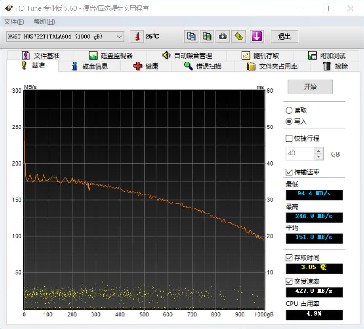Click the benchmark graph area
364x329 pixels.
coord(144,200)
